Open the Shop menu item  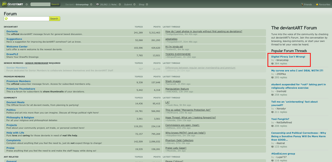pos(142,5)
